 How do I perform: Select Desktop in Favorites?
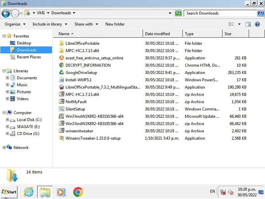point(24,43)
